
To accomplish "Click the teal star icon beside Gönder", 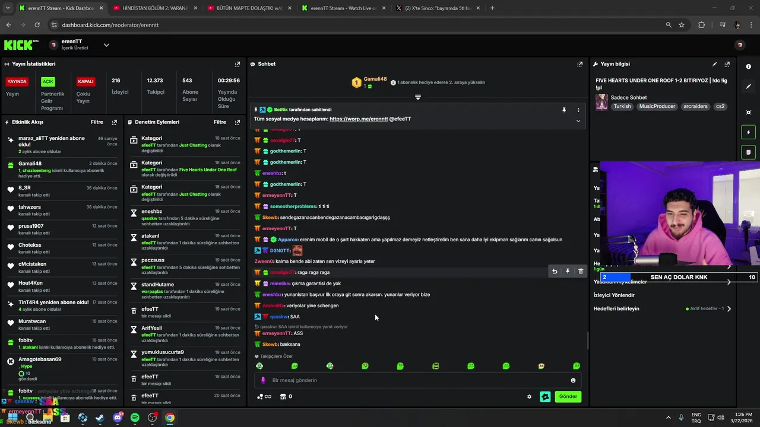I will click(x=545, y=397).
